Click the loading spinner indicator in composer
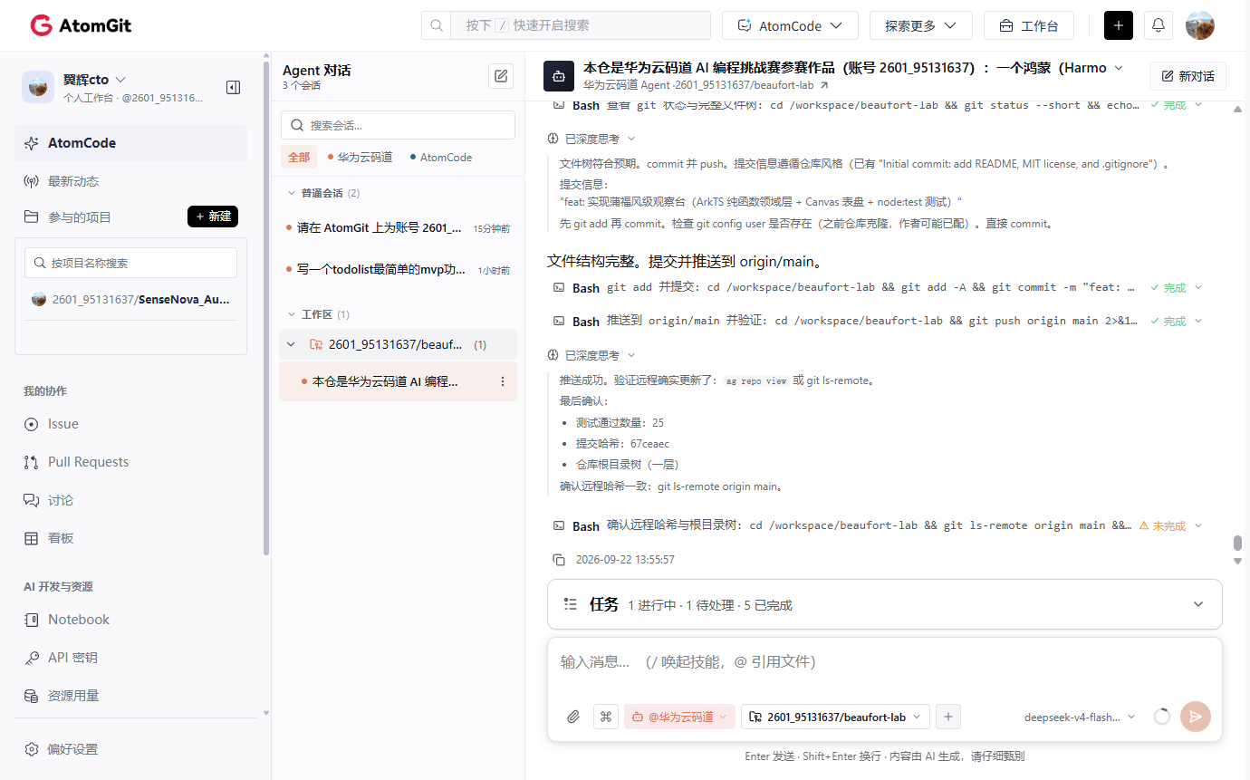The image size is (1250, 780). (x=1162, y=717)
